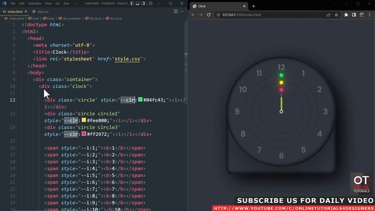Open the browser tab search chevron
This screenshot has width=375, height=211.
tap(336, 4)
